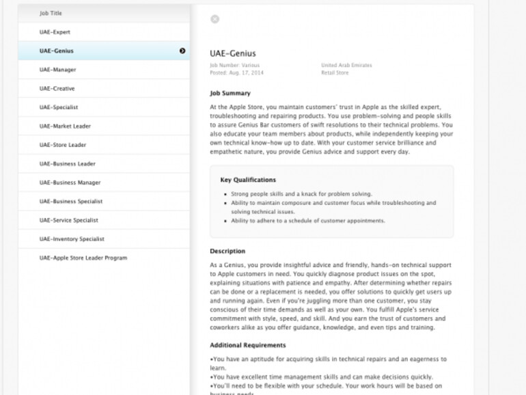
Task: Click the UAE-Genius heading in details
Action: tap(233, 53)
